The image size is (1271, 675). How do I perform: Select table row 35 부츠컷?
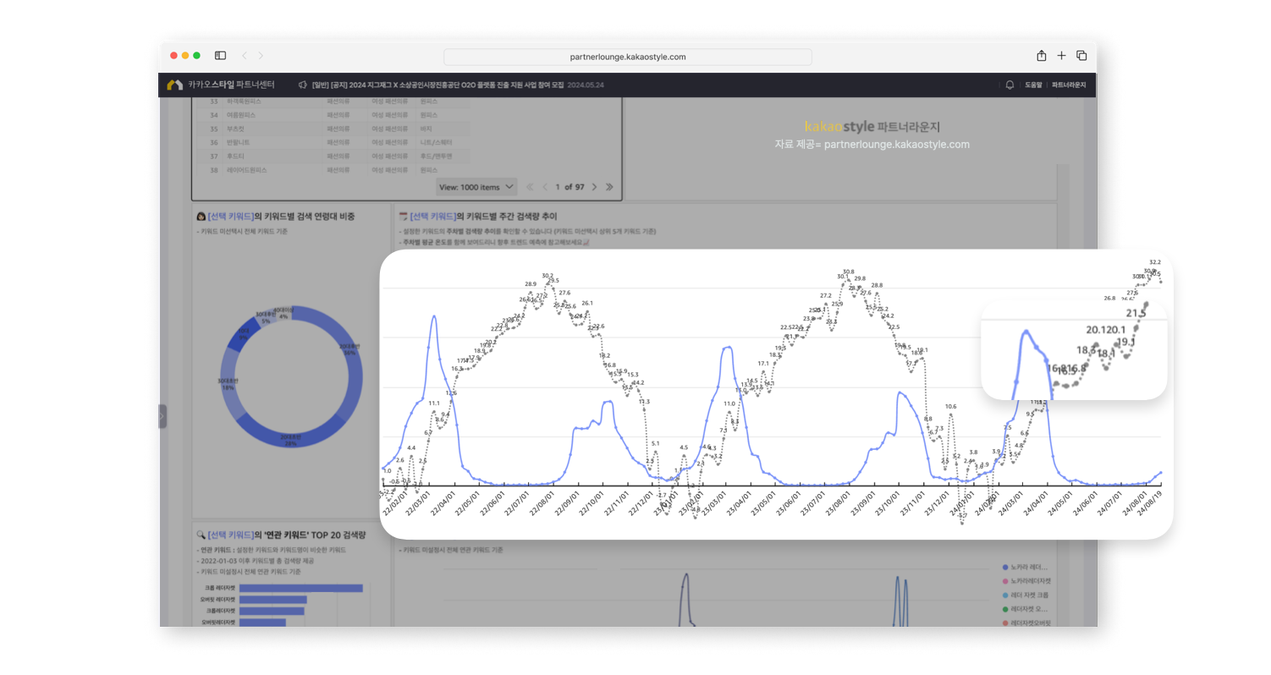[x=333, y=129]
